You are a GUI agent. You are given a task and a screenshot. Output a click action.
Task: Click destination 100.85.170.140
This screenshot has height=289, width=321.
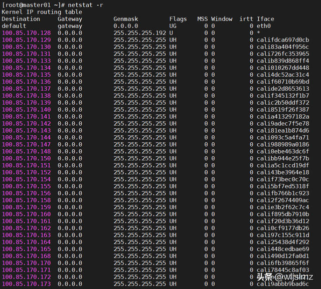[x=26, y=110]
